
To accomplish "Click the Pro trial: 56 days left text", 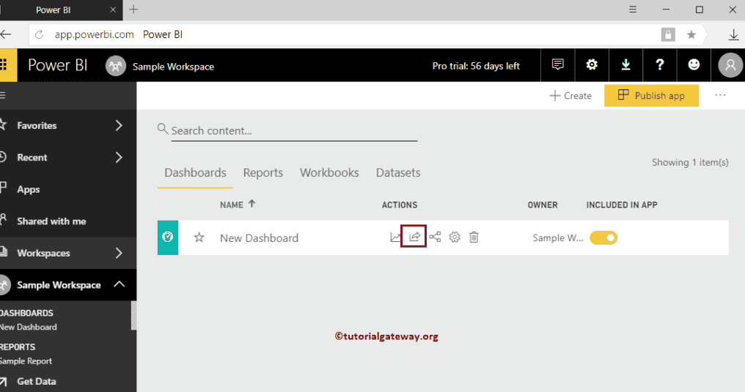I will click(476, 66).
